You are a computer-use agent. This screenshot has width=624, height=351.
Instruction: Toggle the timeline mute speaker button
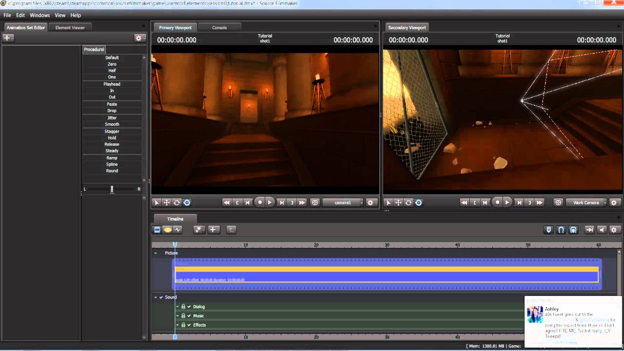(602, 230)
